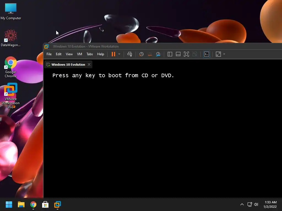The image size is (282, 211).
Task: Open the VM menu
Action: tap(80, 54)
